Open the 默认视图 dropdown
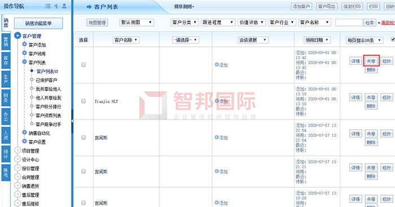 (x=137, y=23)
